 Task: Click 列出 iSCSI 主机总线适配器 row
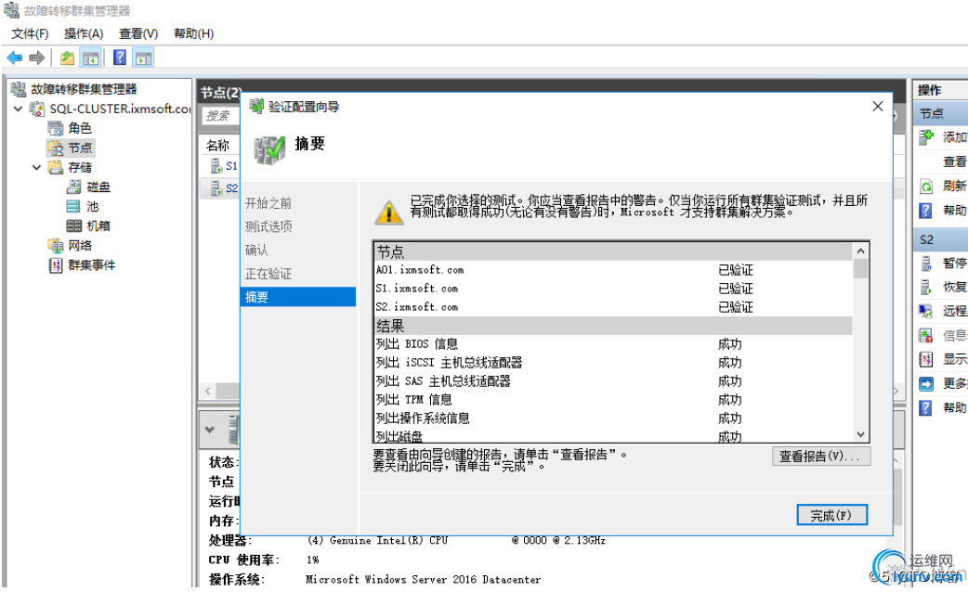pos(613,362)
